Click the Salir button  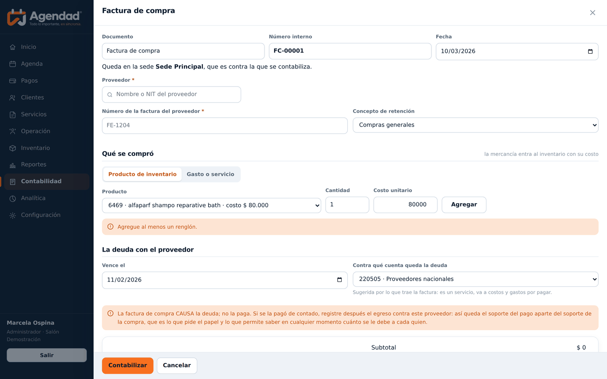click(x=47, y=355)
